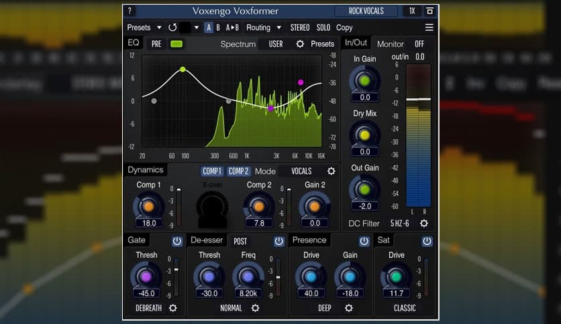Open Gate settings gear near DEBREATH
The image size is (561, 324).
(173, 308)
